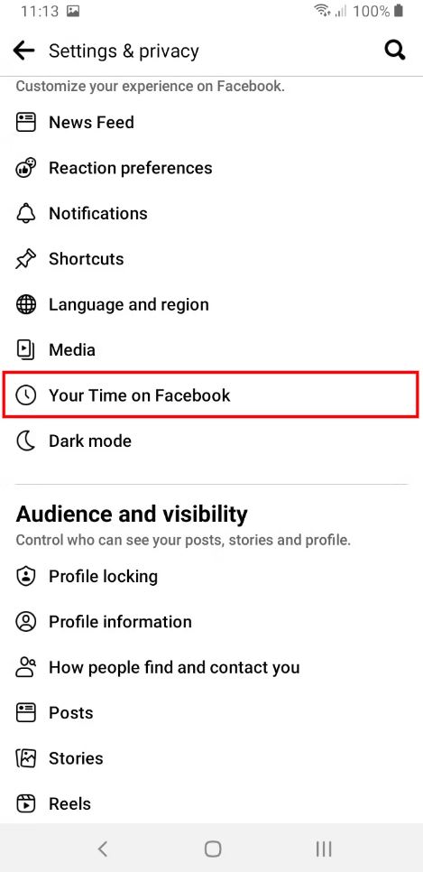
Task: Tap the Shortcuts pin icon
Action: point(25,259)
